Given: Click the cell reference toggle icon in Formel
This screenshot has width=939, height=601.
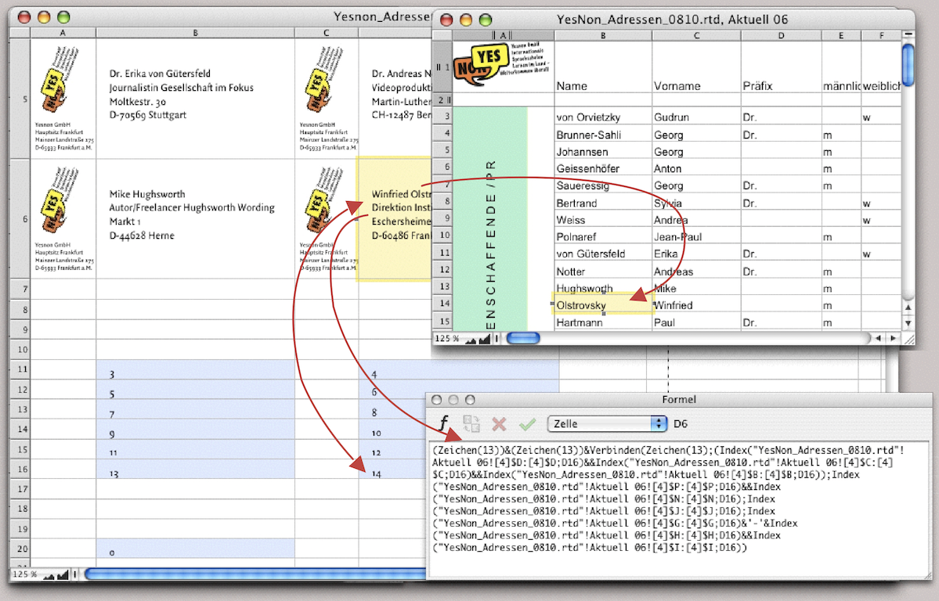Looking at the screenshot, I should (x=471, y=423).
